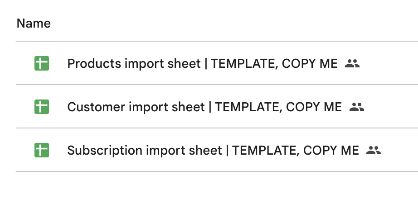Open the Subscription import sheet file
Viewport: 418px width, 199px height.
[x=213, y=150]
